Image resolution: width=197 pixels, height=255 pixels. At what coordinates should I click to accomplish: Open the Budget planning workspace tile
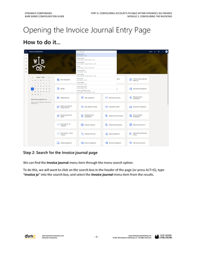(66, 98)
